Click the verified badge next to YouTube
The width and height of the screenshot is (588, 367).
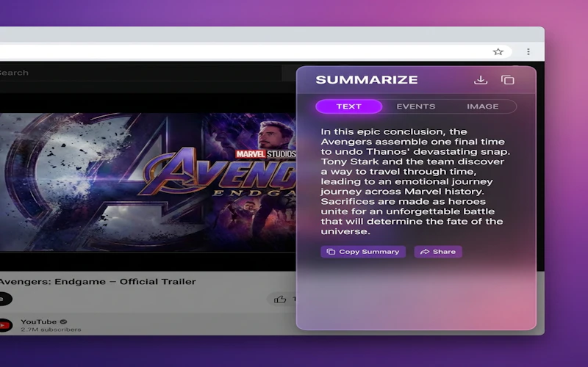click(63, 321)
